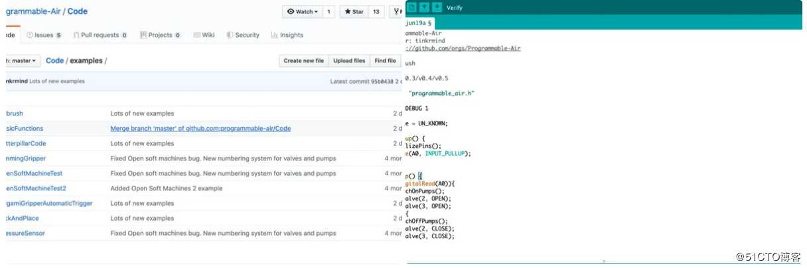This screenshot has width=807, height=268.
Task: Click the Create new file button
Action: tap(303, 60)
